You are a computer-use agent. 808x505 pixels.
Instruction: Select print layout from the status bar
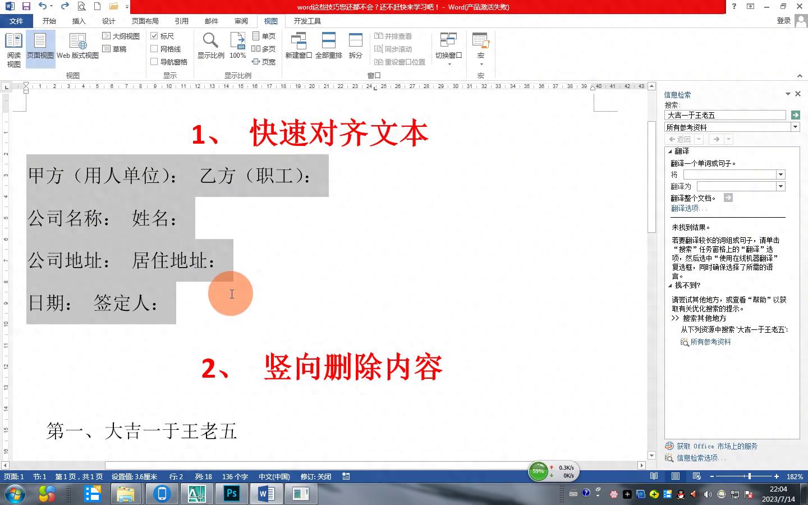click(676, 476)
